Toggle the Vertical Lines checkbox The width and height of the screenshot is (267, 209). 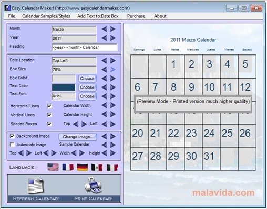pos(49,115)
